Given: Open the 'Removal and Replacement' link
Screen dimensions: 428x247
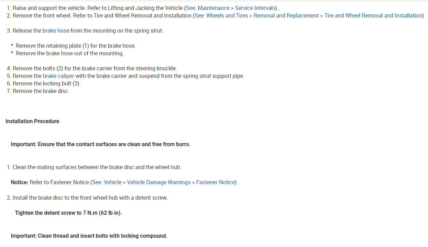Looking at the screenshot, I should click(286, 15).
